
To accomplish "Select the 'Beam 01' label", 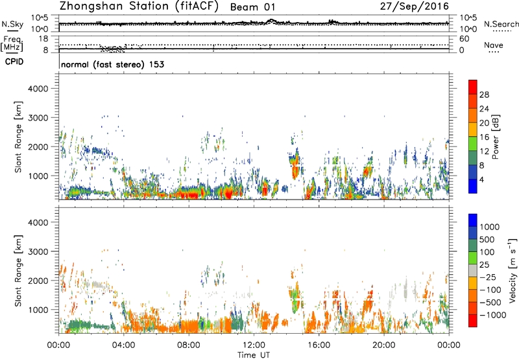I will coord(252,7).
